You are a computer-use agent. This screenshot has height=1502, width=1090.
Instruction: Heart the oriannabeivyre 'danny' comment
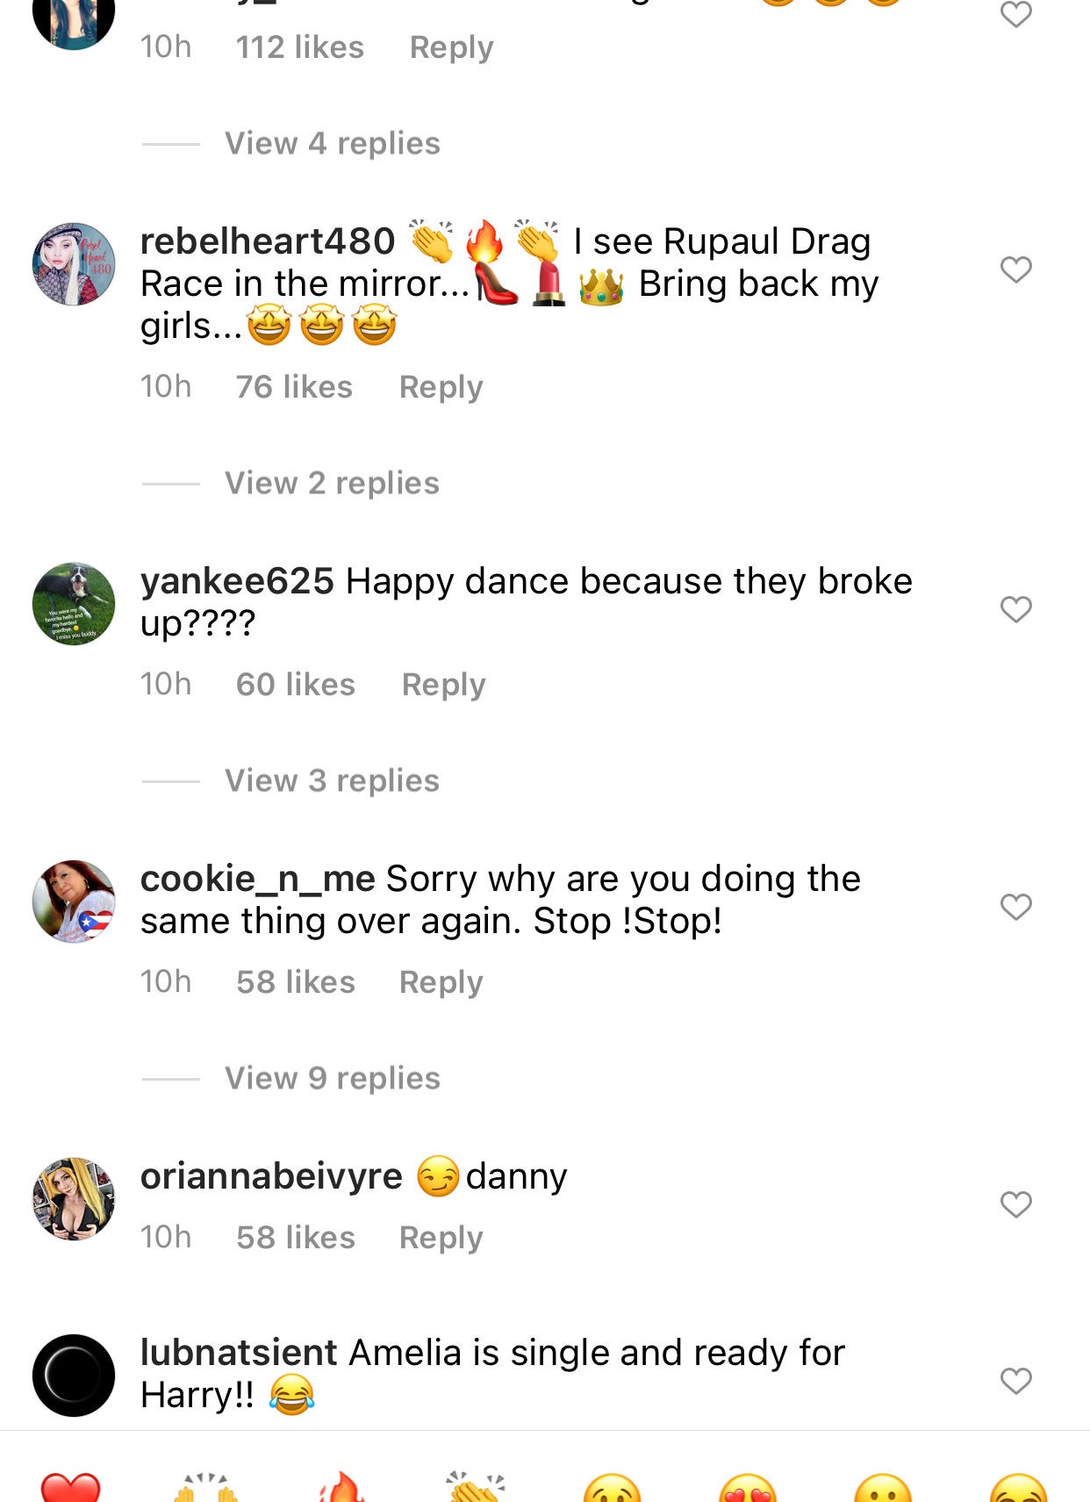click(1015, 1204)
